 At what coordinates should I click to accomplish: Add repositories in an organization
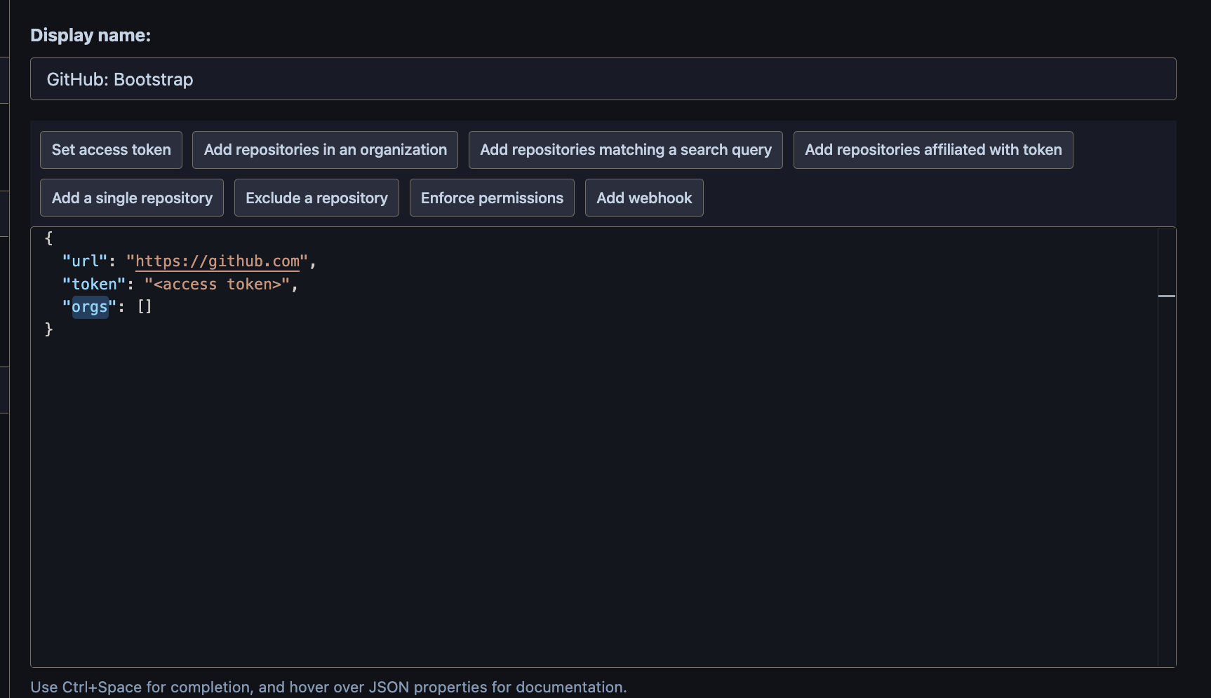click(x=325, y=150)
